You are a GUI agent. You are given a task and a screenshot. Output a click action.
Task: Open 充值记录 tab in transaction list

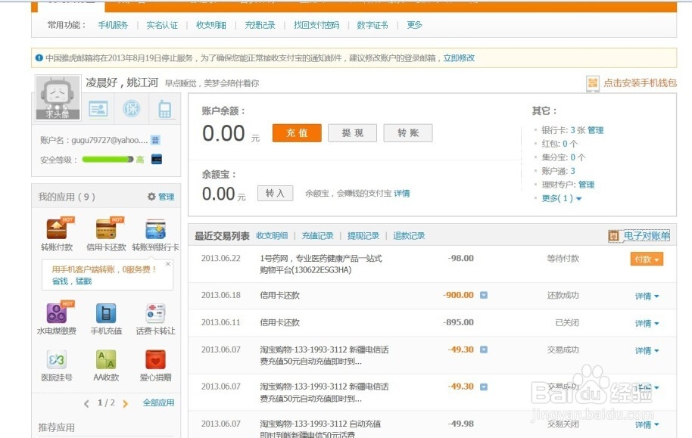click(317, 236)
